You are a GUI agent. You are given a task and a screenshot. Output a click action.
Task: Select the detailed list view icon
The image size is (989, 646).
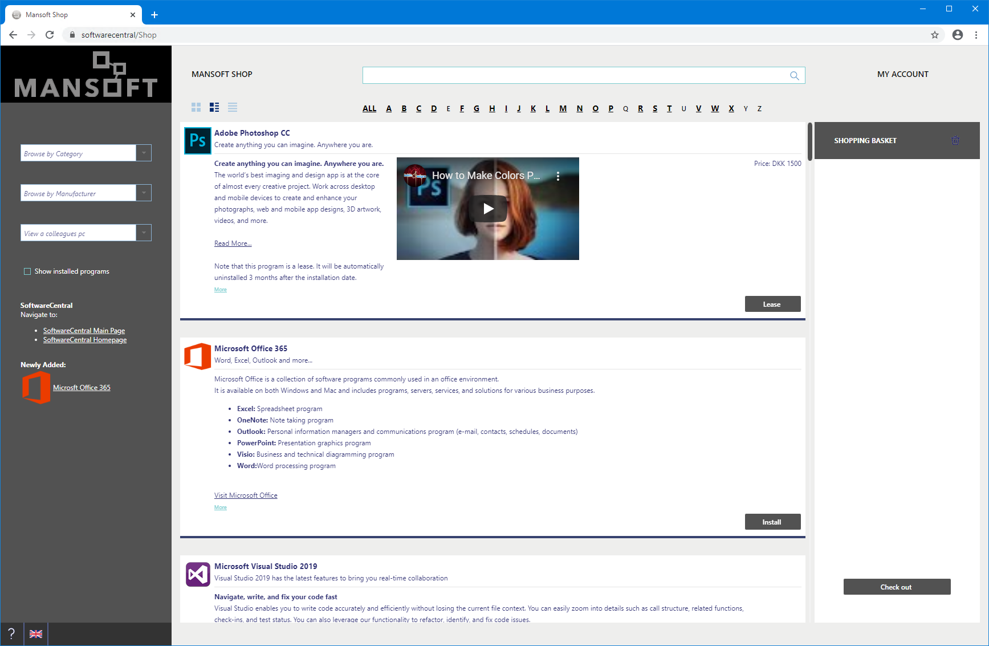click(214, 107)
